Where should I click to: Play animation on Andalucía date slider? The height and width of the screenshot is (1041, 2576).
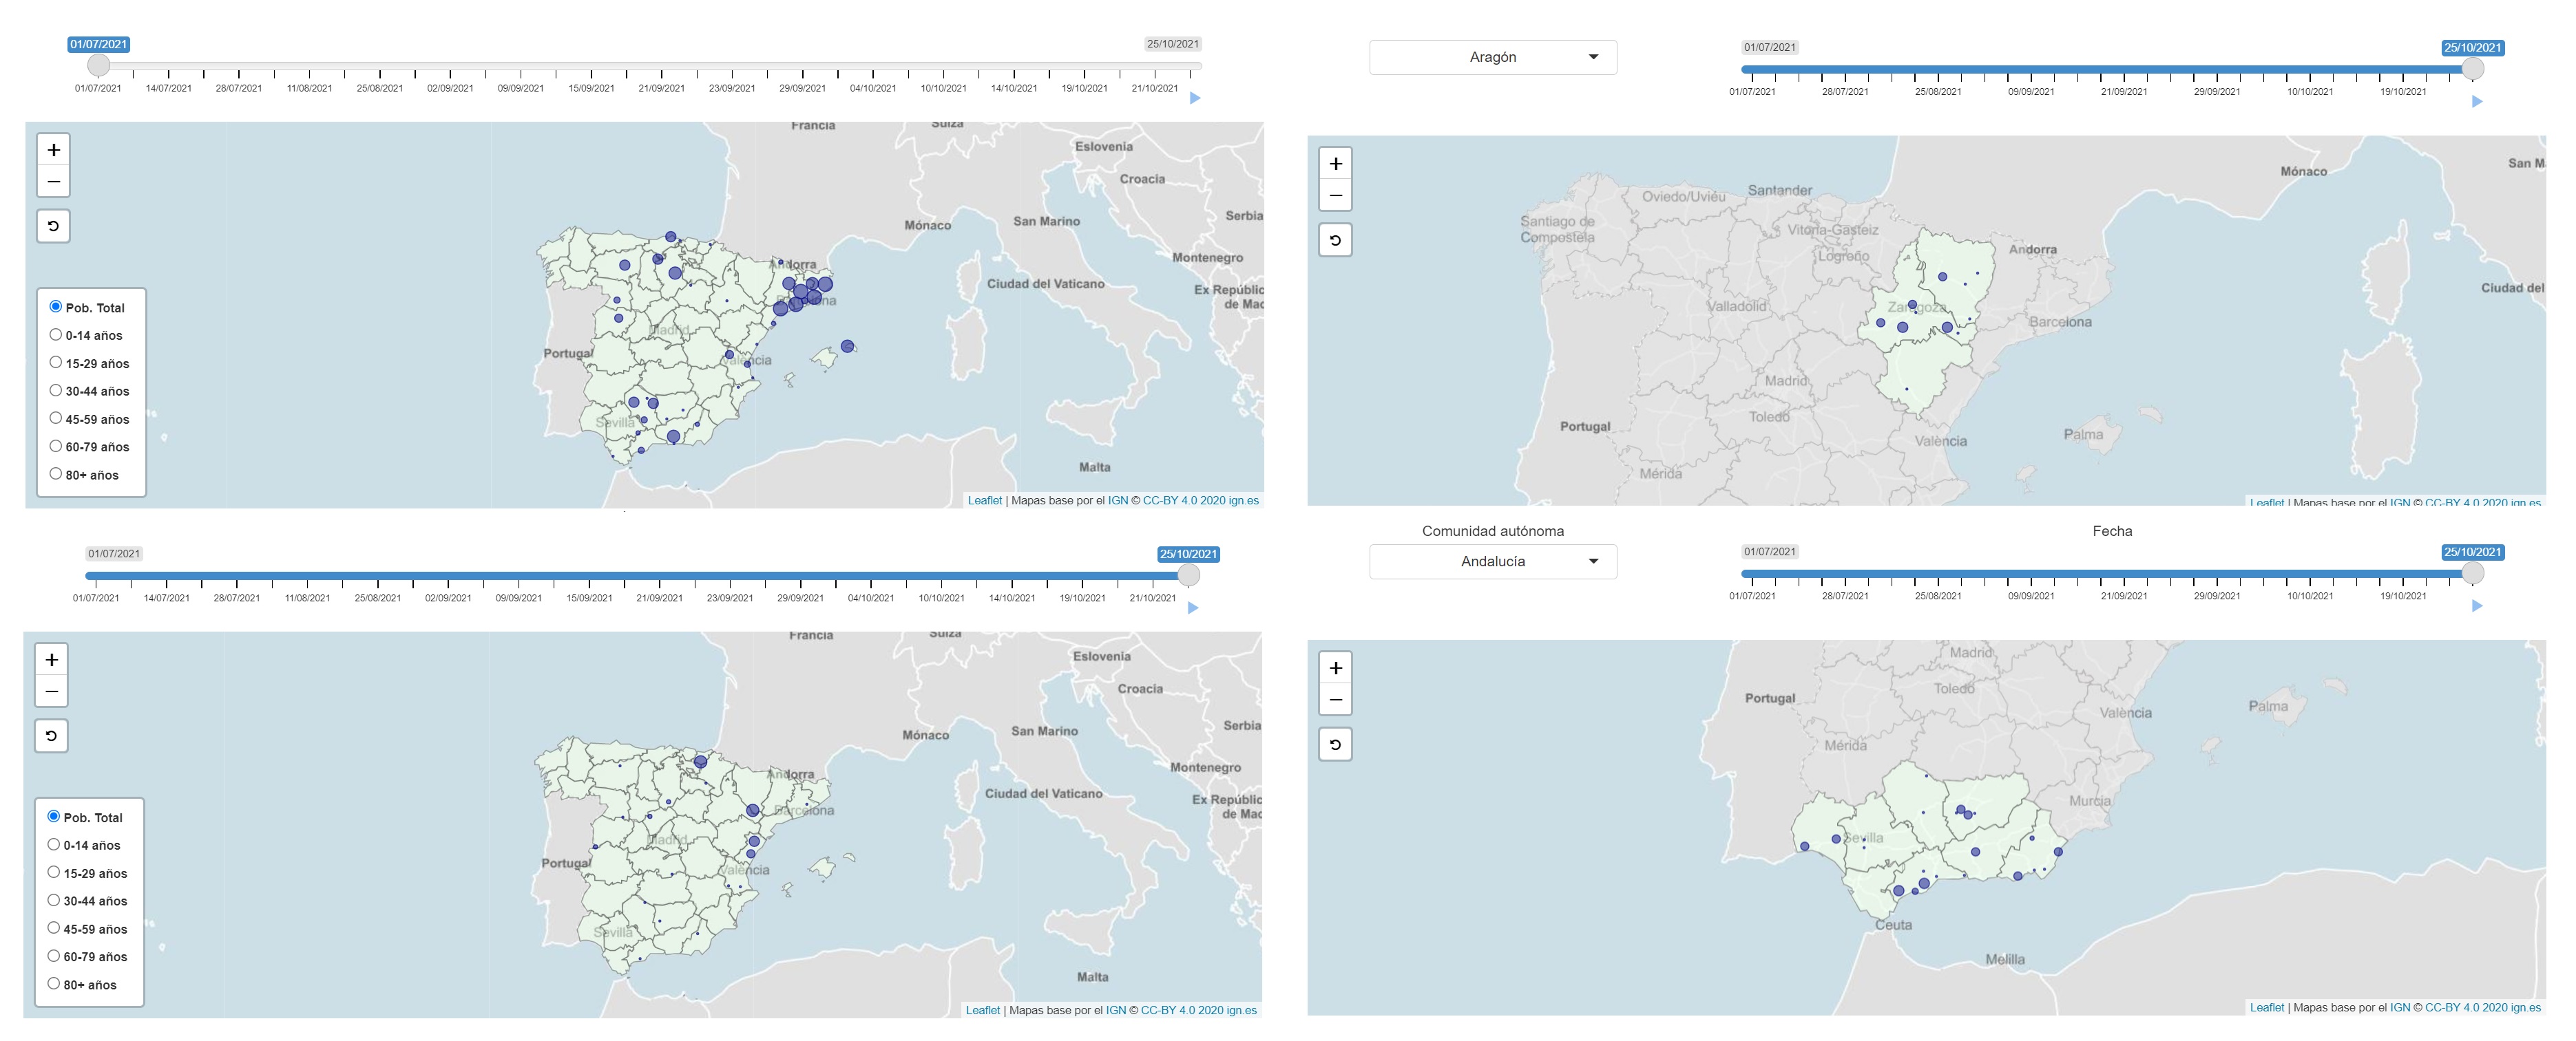pos(2477,605)
